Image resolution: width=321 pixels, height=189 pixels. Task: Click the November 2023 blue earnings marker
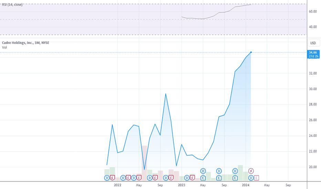235,178
